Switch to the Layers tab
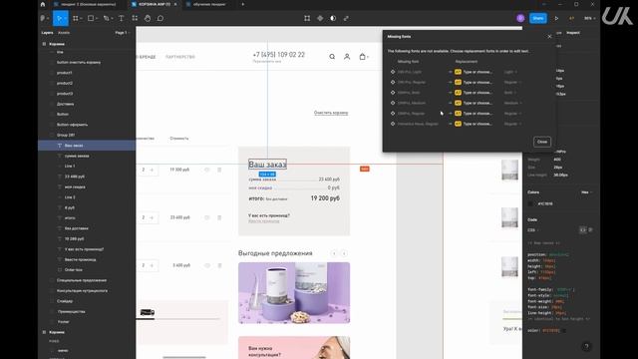Screen dimensions: 638x359 [47, 33]
